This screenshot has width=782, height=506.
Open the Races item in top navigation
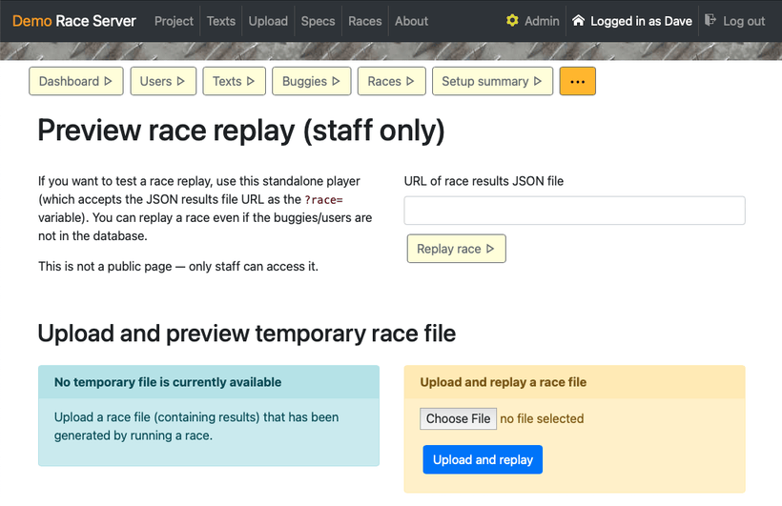point(365,21)
